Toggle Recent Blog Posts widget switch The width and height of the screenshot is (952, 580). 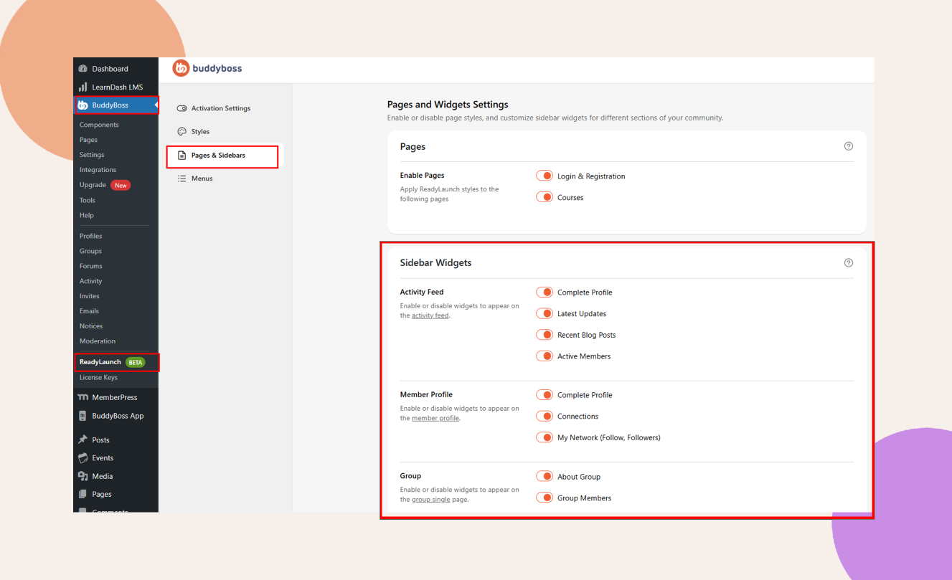[x=545, y=335]
